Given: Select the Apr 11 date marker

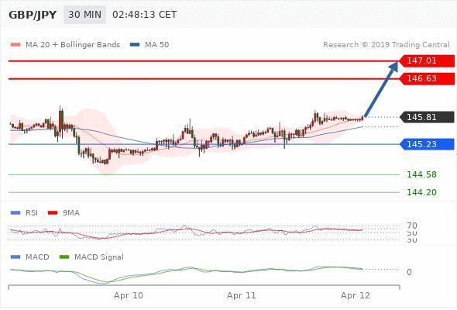Looking at the screenshot, I should 242,295.
